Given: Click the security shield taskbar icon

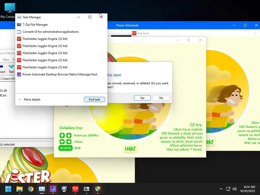Looking at the screenshot, I should point(98,189).
